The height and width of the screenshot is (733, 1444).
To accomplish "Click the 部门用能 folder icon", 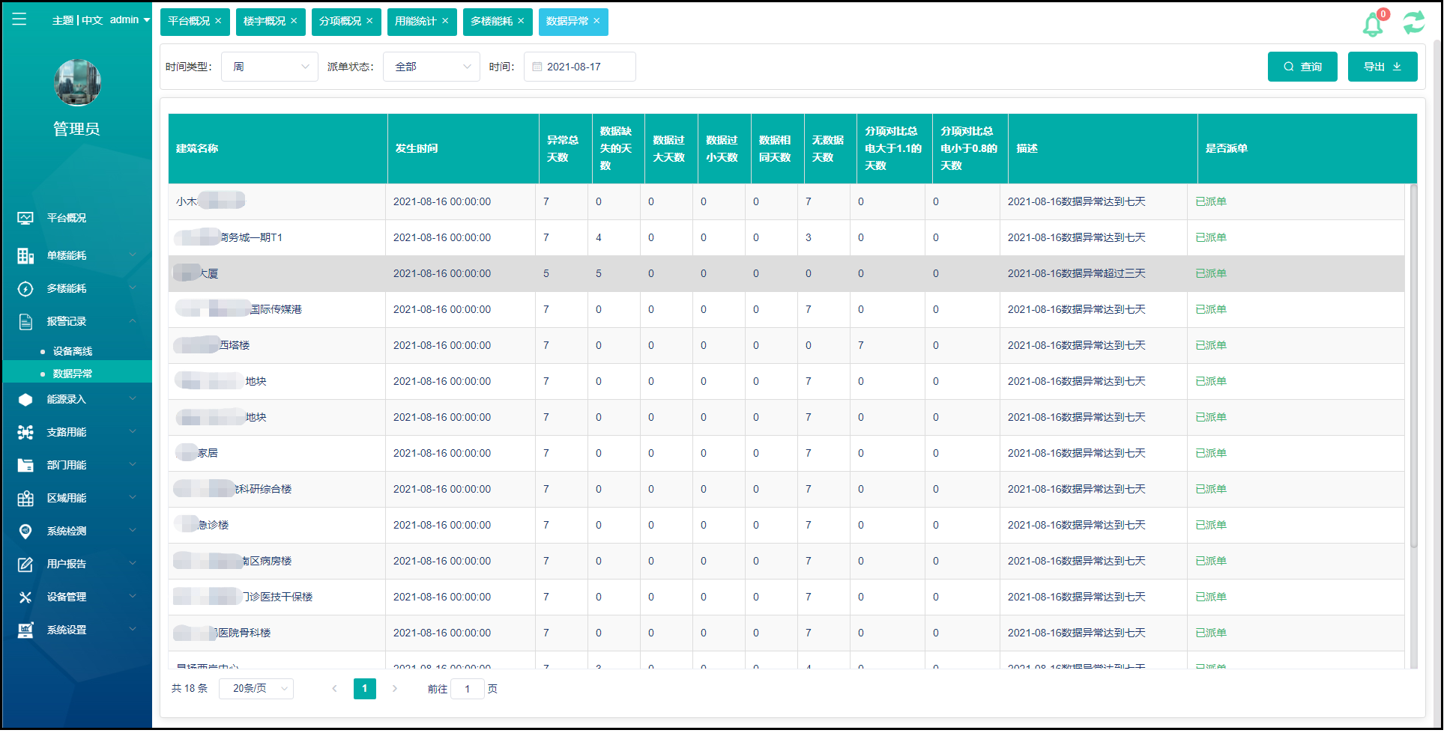I will [25, 465].
